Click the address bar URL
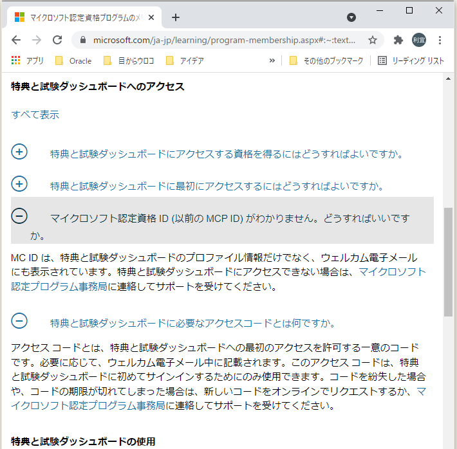 [x=224, y=40]
